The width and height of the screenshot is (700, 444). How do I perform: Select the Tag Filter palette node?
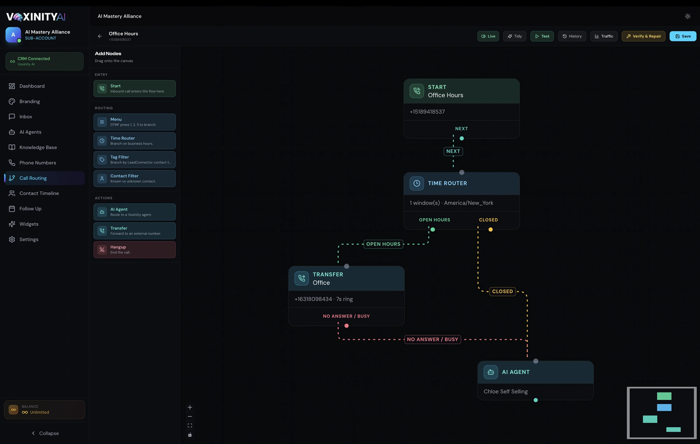[134, 160]
